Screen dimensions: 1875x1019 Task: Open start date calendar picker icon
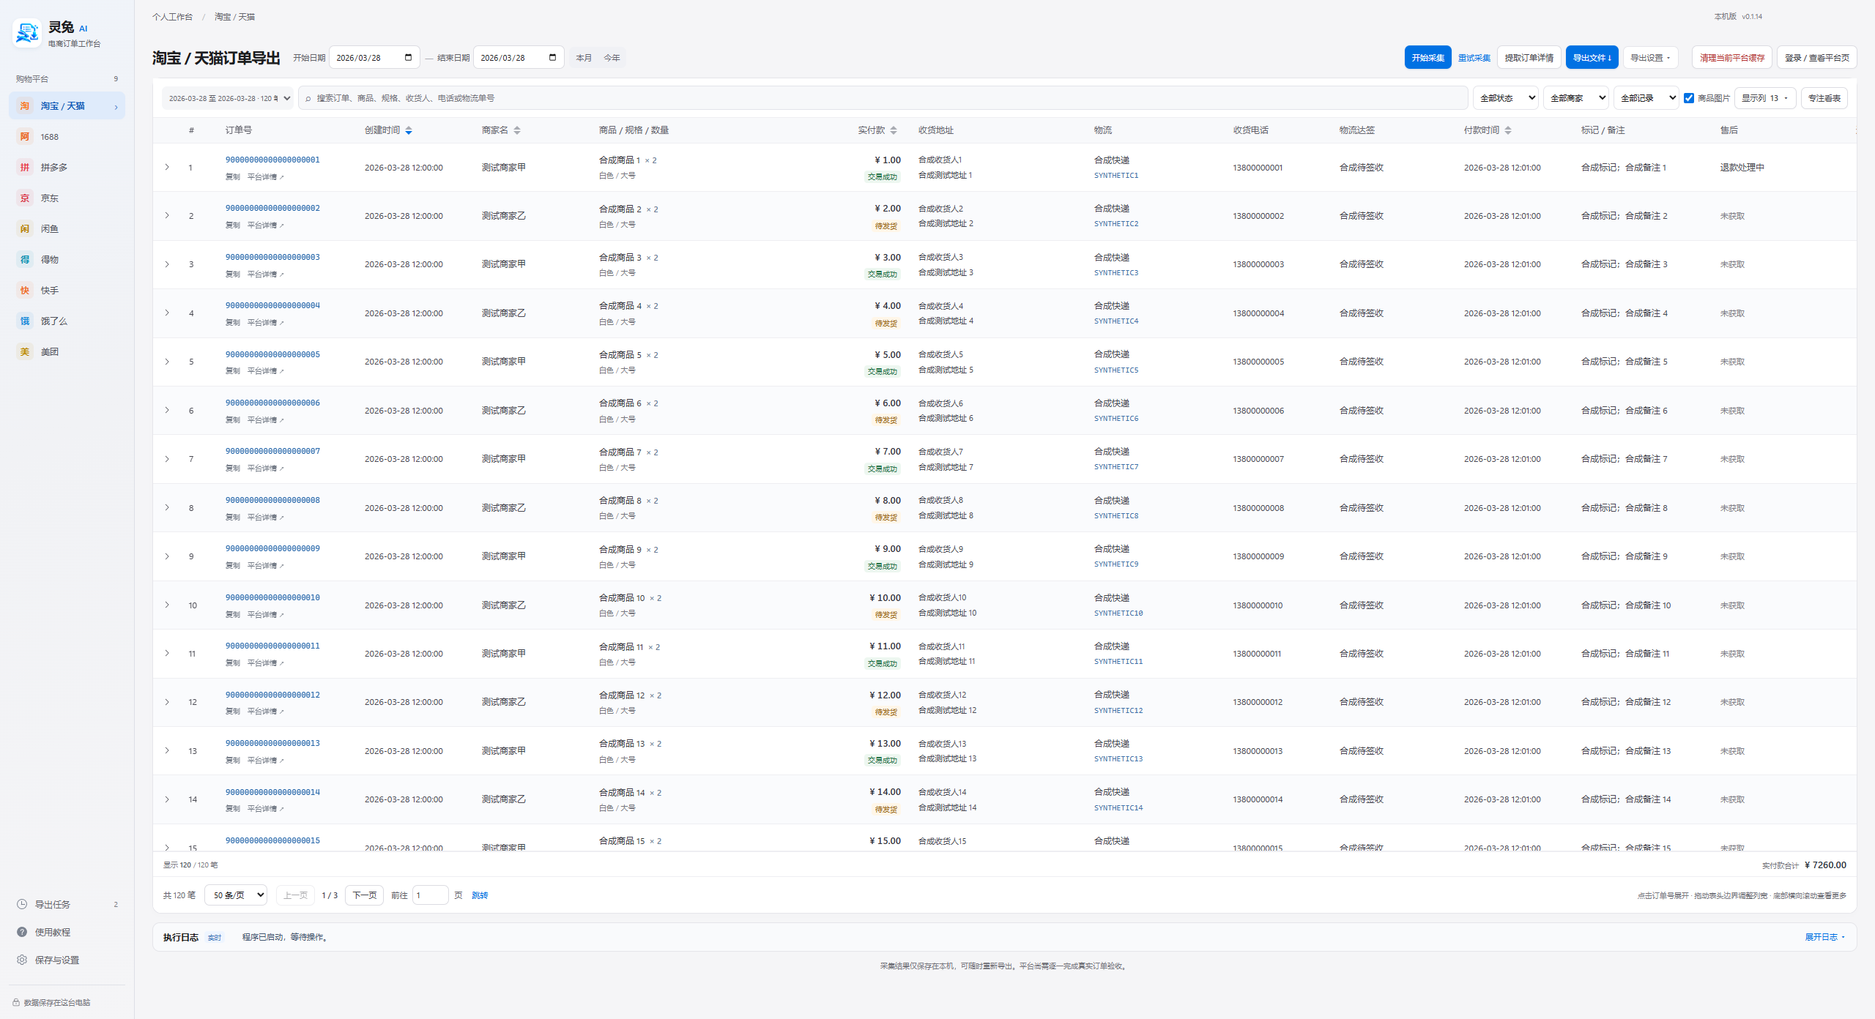point(408,58)
